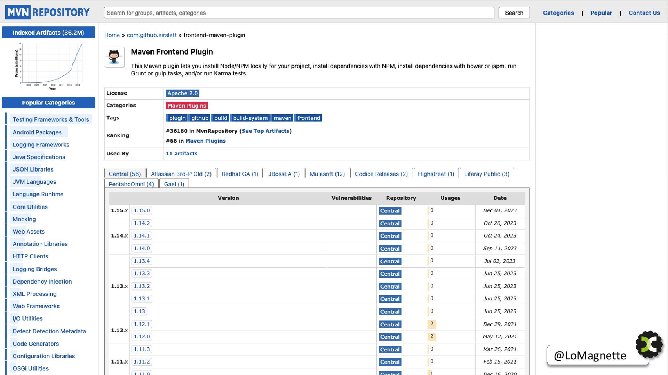Click the Central repository badge for version 1.15.0
668x375 pixels.
(x=390, y=211)
